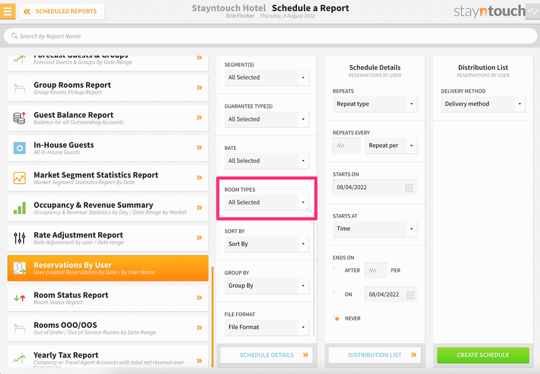Click the chevron arrow on Rooms OOO/OOS
This screenshot has height=374, width=540.
click(x=200, y=328)
